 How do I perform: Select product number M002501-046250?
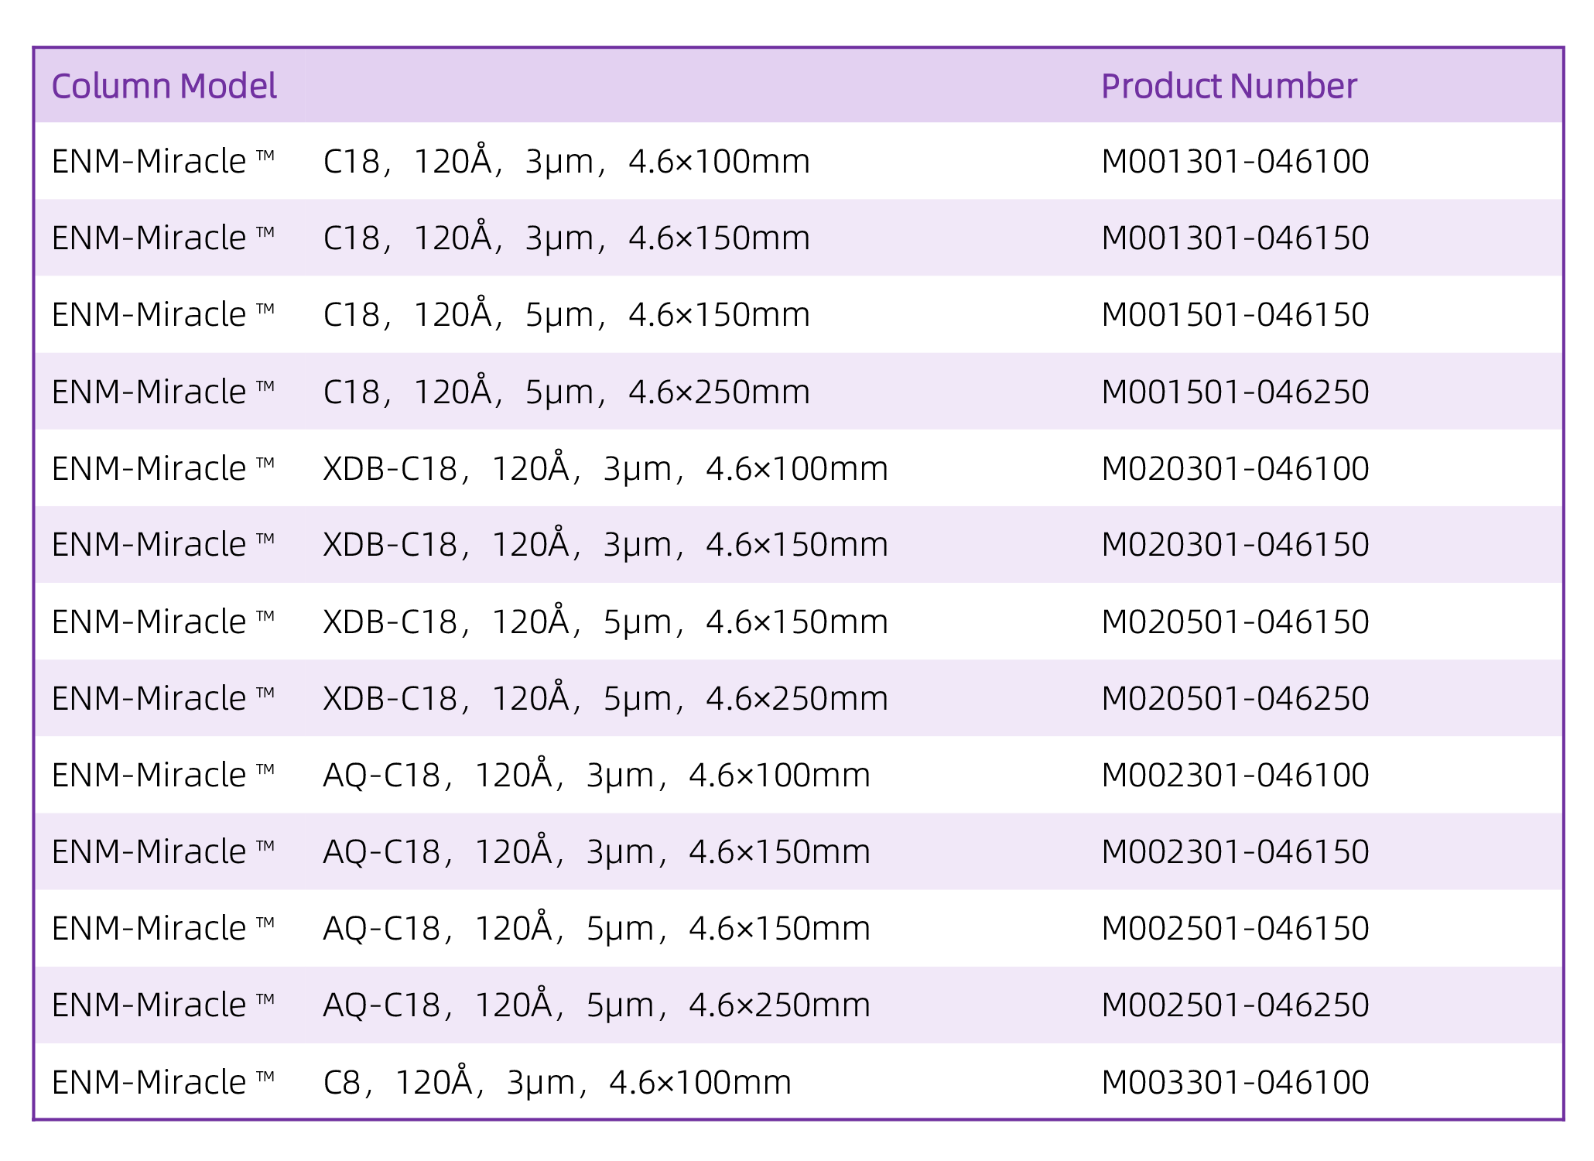coord(1235,1005)
